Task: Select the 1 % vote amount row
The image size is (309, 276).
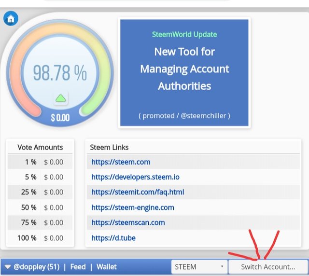Action: (x=40, y=162)
